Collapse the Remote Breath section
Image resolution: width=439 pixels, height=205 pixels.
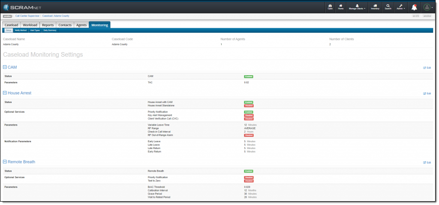5,162
